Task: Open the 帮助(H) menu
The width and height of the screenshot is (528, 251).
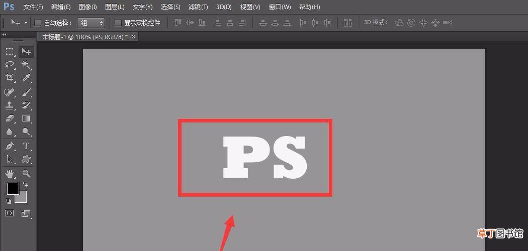Action: [309, 7]
